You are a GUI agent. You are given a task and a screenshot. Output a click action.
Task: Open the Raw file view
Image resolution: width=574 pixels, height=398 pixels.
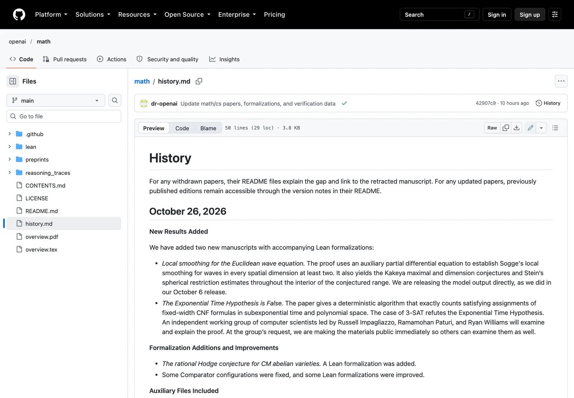tap(492, 128)
